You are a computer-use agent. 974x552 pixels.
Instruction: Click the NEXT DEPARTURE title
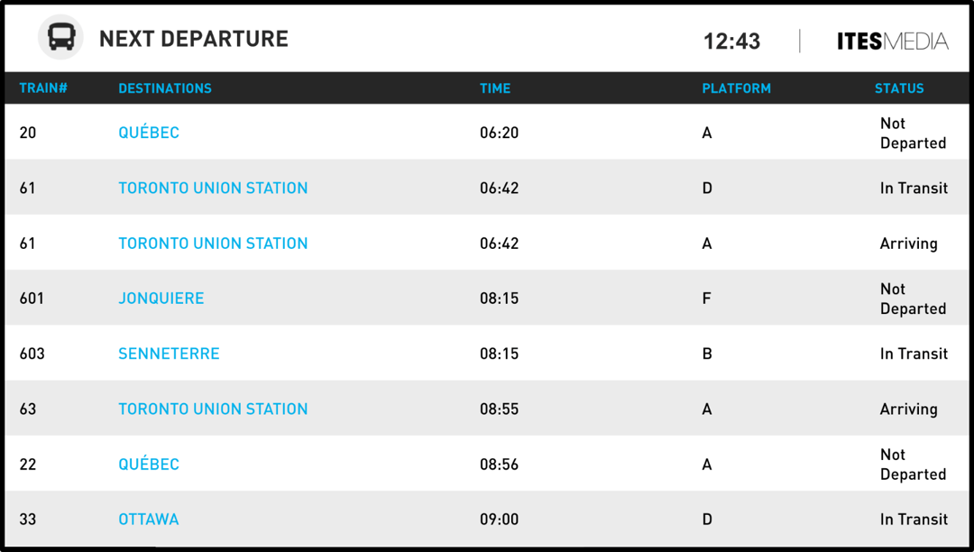coord(194,39)
